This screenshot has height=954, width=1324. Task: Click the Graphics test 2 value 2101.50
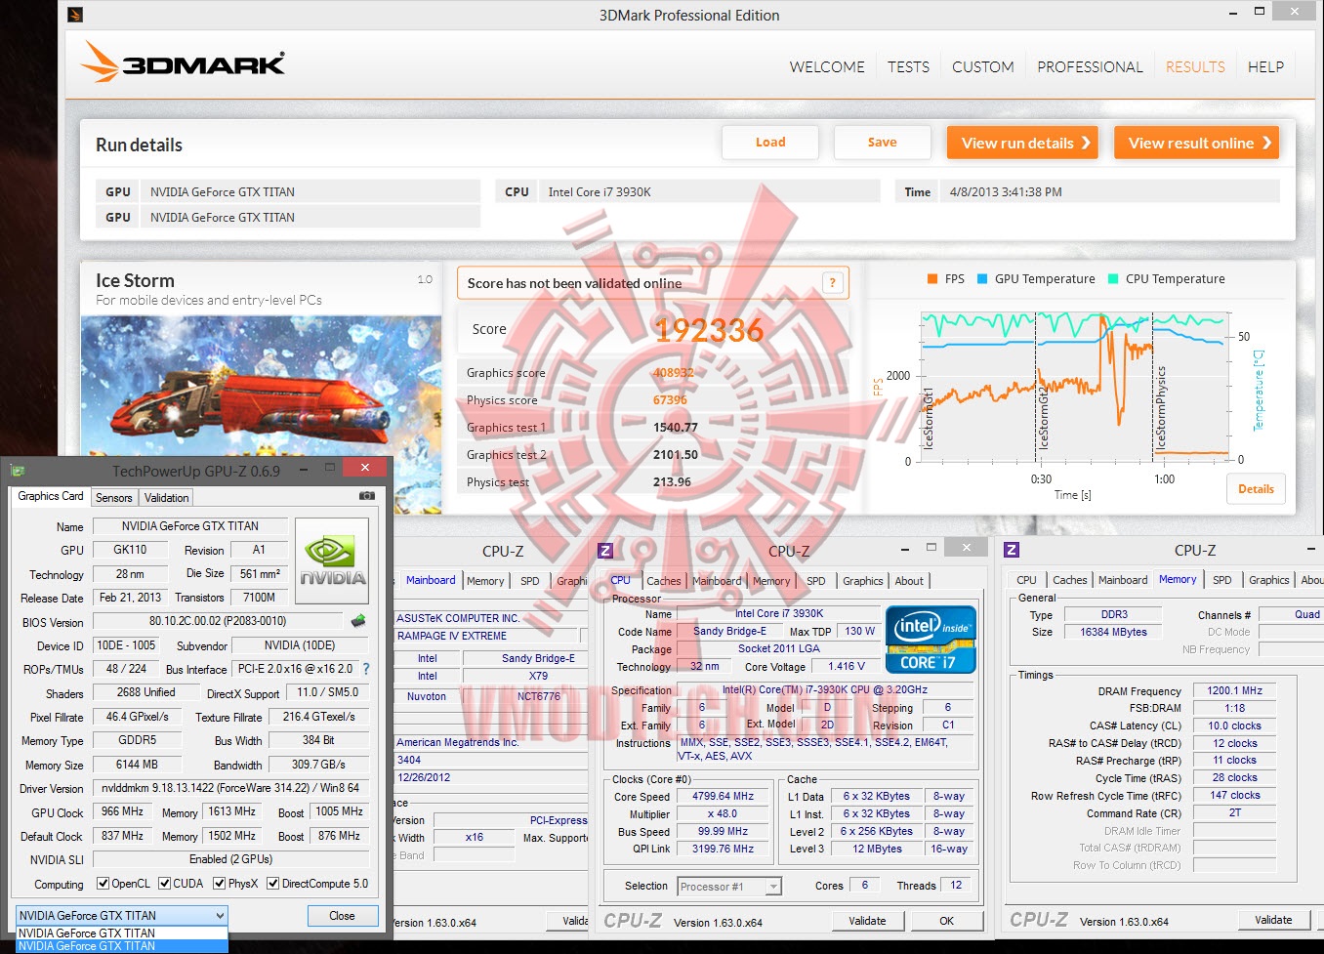tap(676, 455)
